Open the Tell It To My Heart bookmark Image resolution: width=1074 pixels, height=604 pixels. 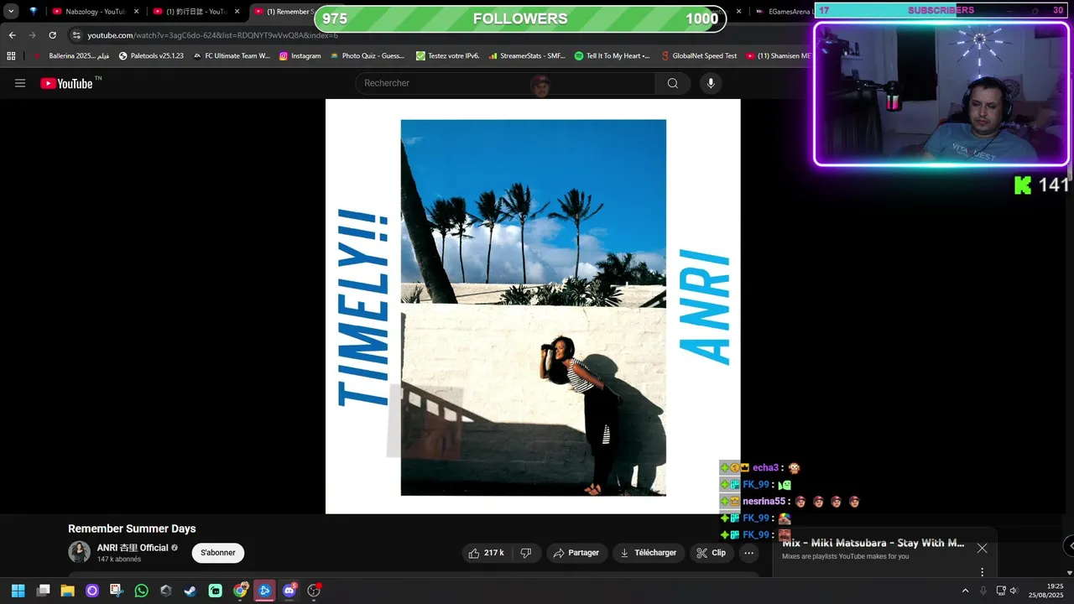click(x=613, y=56)
